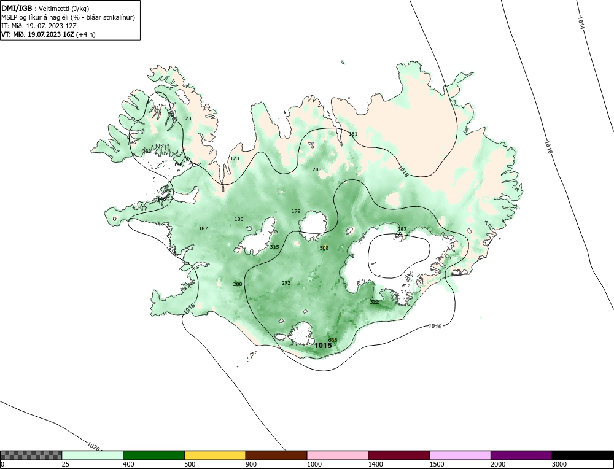Click the 'DMI/IGB : Veltimætti (J/kg)' title line

coord(45,9)
